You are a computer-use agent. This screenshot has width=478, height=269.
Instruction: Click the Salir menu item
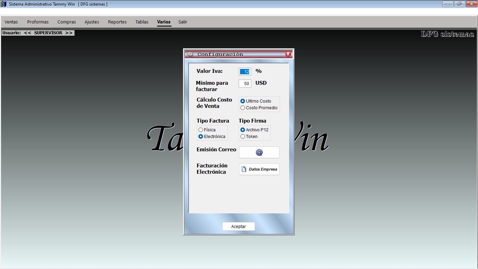183,22
